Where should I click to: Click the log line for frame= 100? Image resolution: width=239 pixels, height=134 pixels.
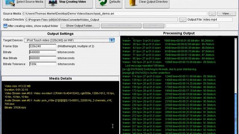point(169,62)
